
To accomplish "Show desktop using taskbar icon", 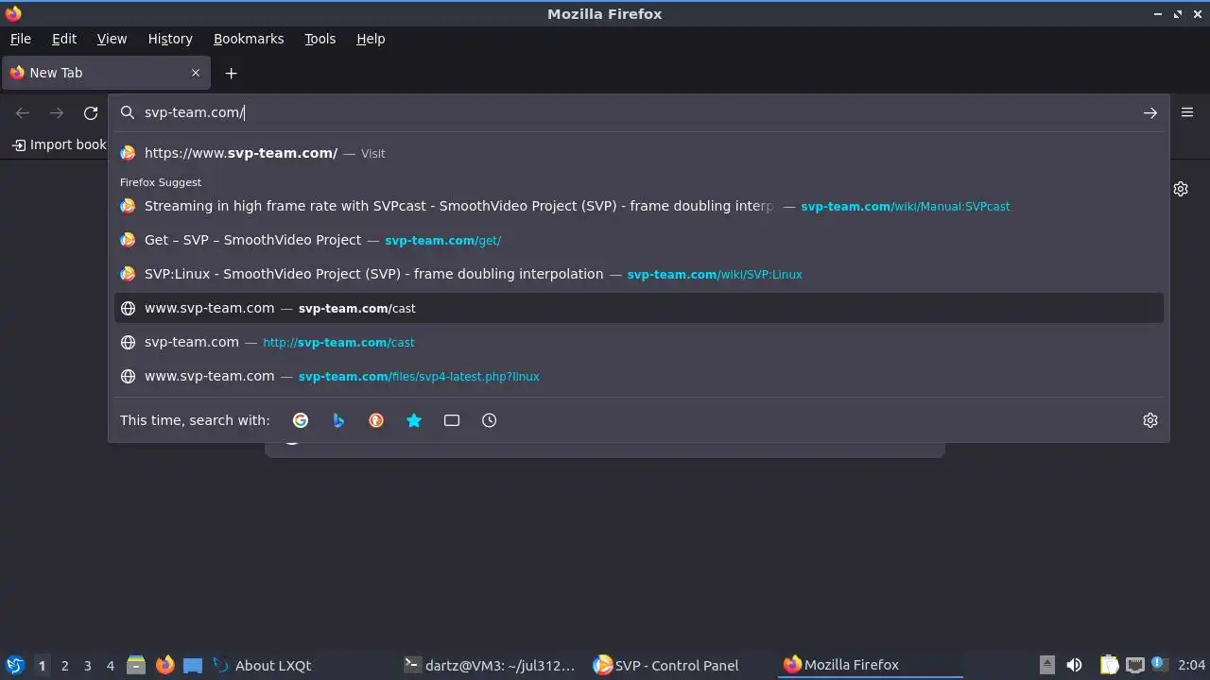I will point(193,665).
